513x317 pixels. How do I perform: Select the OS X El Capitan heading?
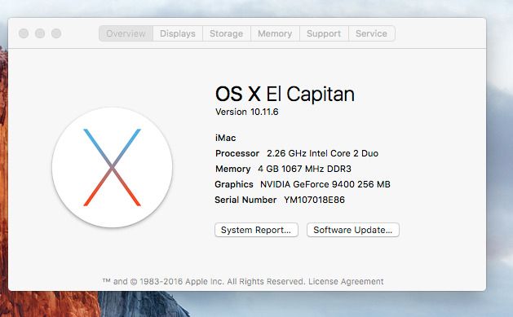(285, 94)
